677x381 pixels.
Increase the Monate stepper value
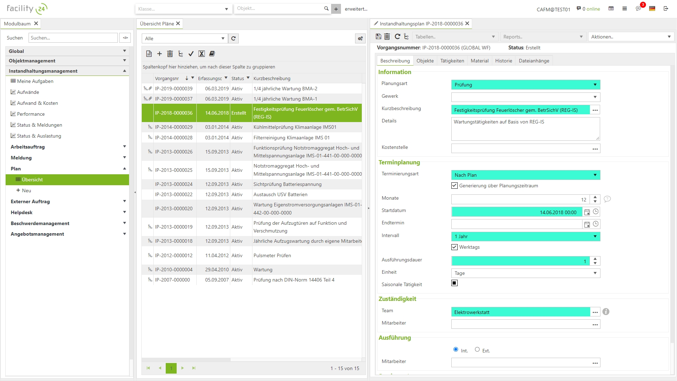tap(595, 197)
